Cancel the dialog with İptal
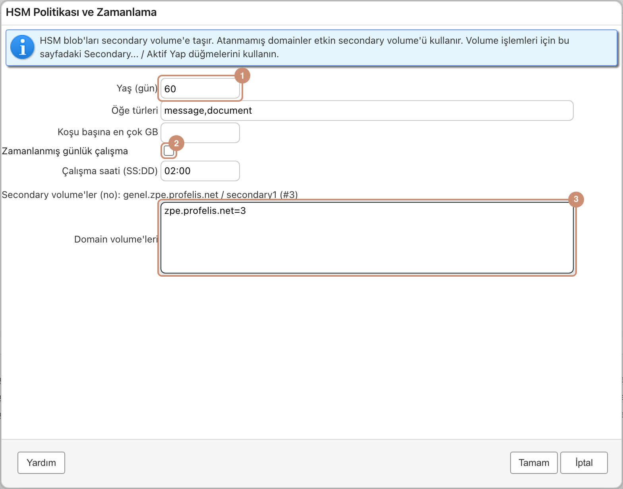The height and width of the screenshot is (489, 623). 584,463
